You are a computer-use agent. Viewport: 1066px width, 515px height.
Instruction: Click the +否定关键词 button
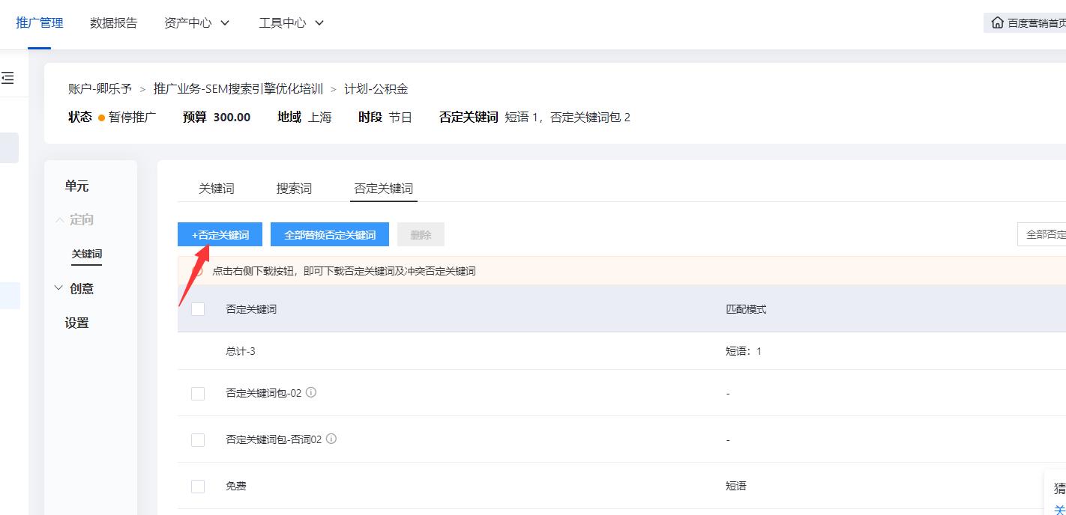(220, 234)
